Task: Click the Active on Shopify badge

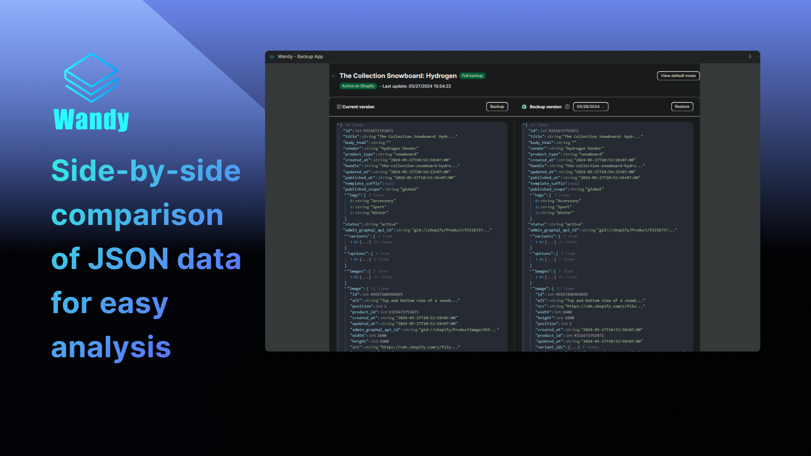Action: 358,86
